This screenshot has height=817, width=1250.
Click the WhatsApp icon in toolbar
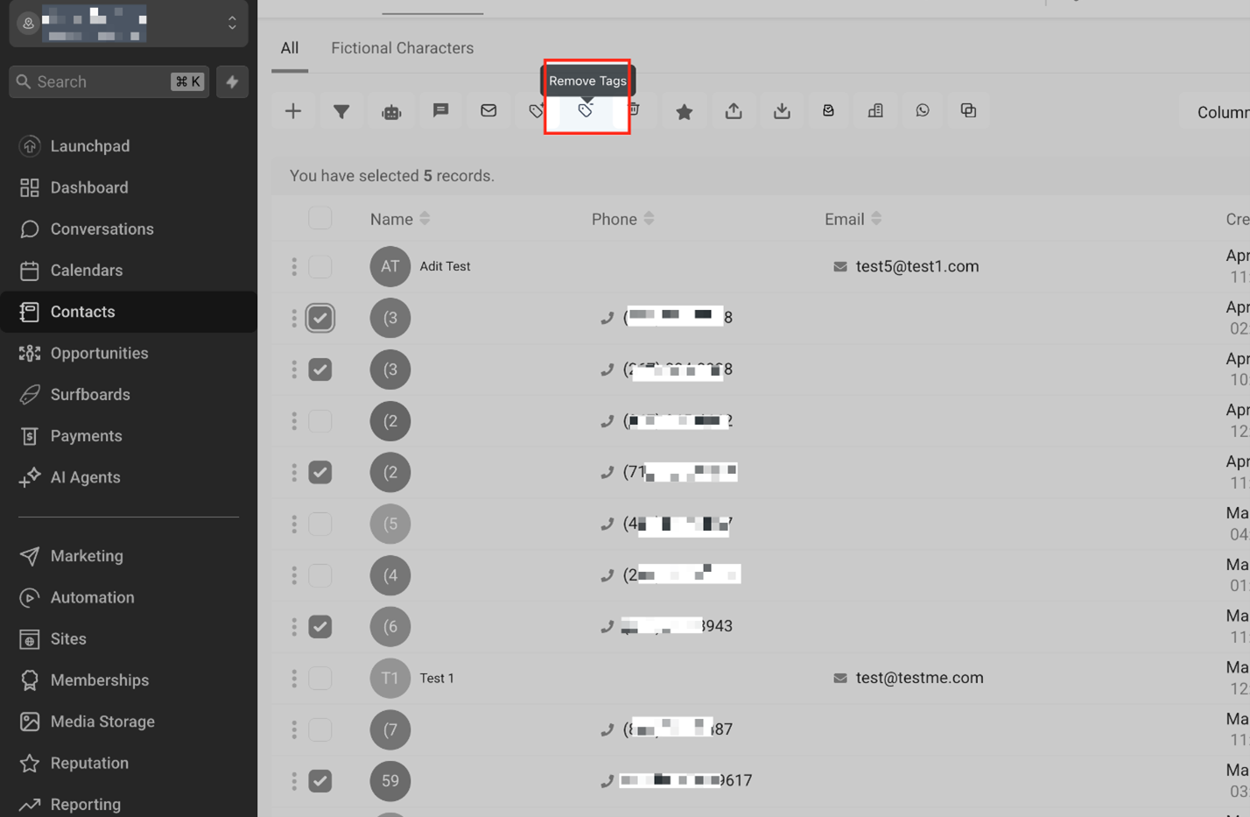coord(922,110)
